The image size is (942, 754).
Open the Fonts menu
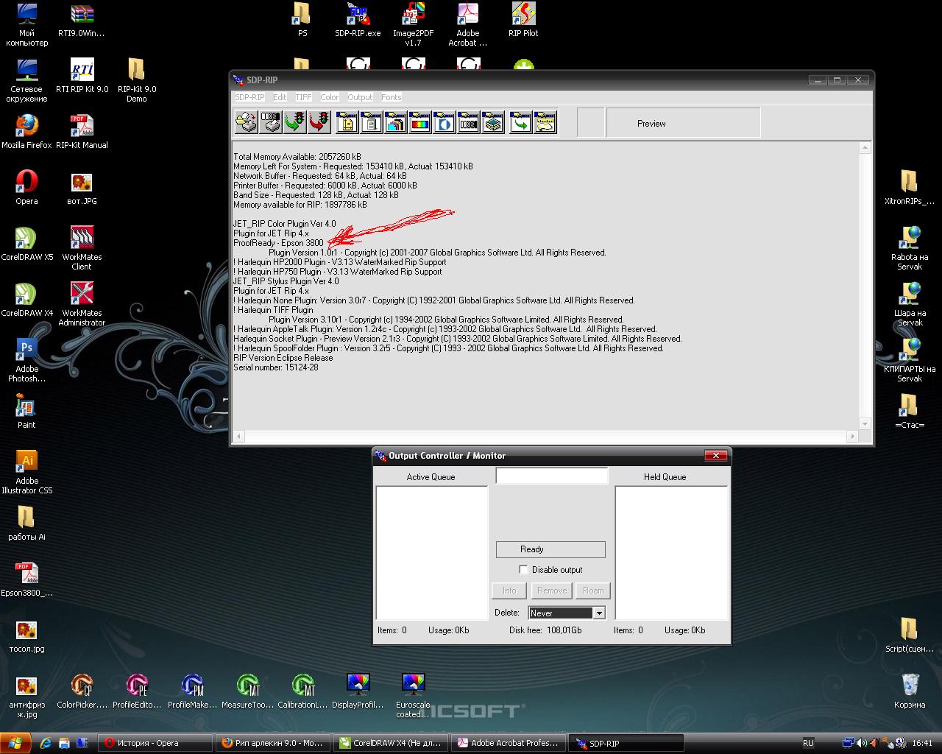(x=392, y=97)
